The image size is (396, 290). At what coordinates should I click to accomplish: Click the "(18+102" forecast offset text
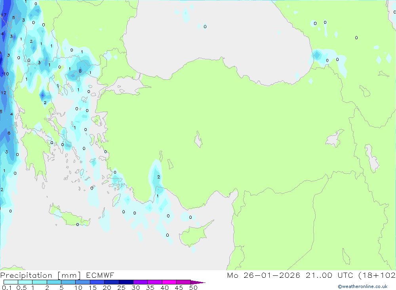[377, 275]
